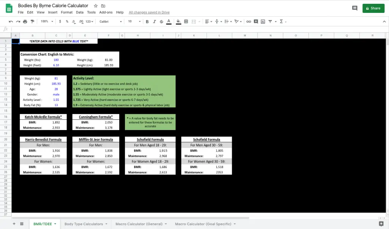Image resolution: width=389 pixels, height=229 pixels.
Task: Open the File menu
Action: pyautogui.click(x=21, y=13)
